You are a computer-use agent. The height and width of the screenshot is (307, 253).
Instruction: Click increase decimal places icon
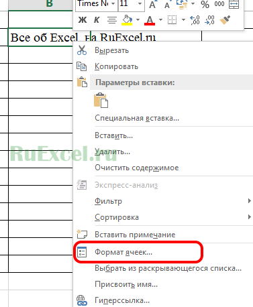195,20
